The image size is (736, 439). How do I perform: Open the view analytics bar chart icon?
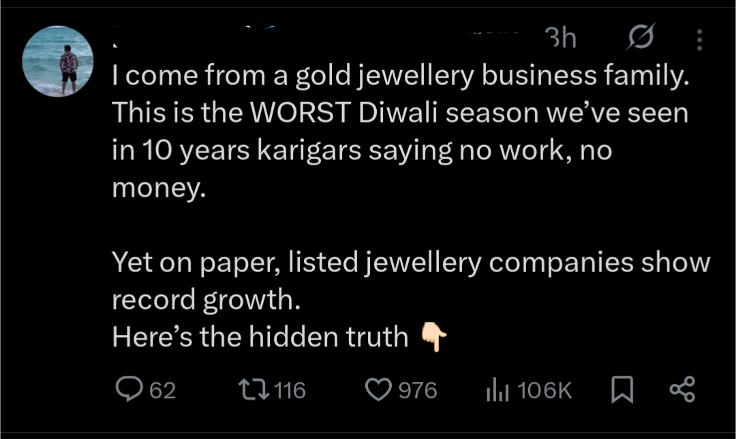(495, 390)
